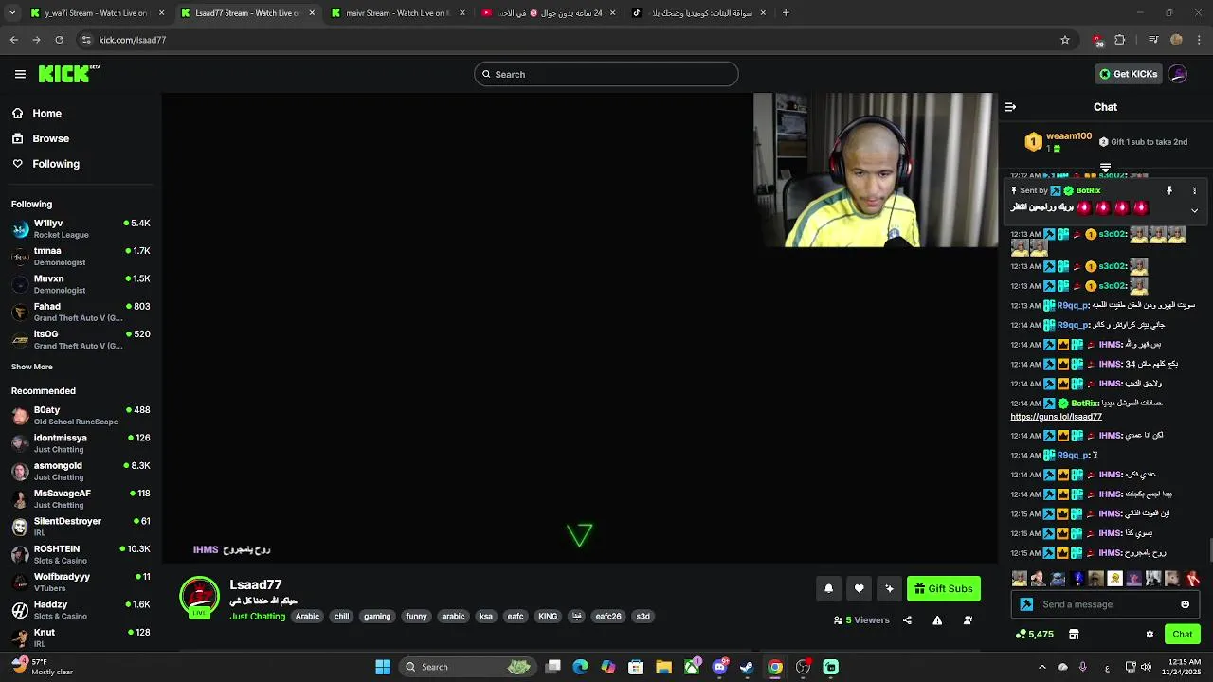Image resolution: width=1213 pixels, height=682 pixels.
Task: Open Chrome extensions puzzle icon
Action: [x=1120, y=40]
